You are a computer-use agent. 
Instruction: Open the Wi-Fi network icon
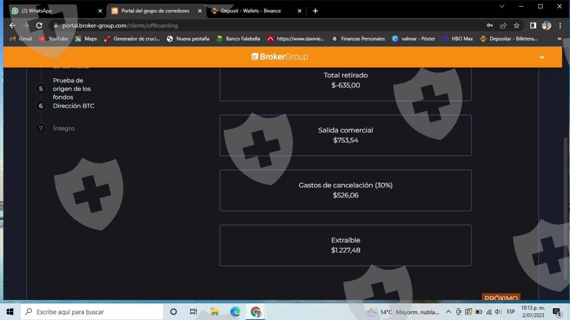point(489,312)
